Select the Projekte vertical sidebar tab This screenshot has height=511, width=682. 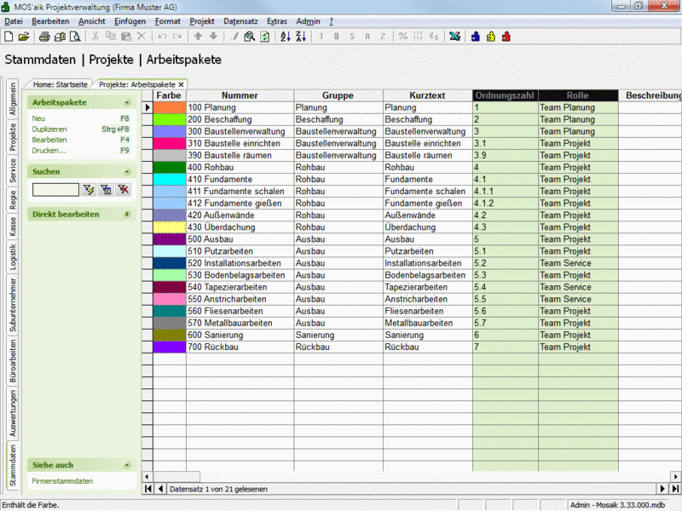13,137
